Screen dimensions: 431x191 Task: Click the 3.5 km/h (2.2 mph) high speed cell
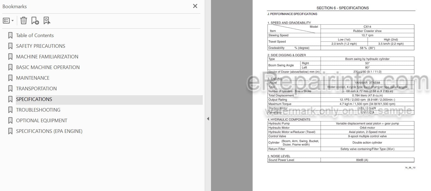point(391,44)
